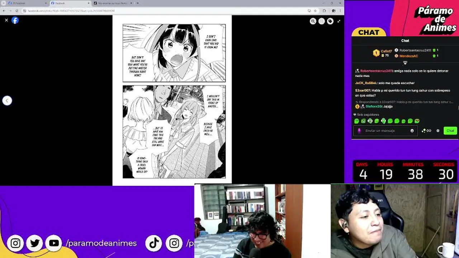459x258 pixels.
Task: Expand the chat leaderboard arrow
Action: pyautogui.click(x=405, y=63)
